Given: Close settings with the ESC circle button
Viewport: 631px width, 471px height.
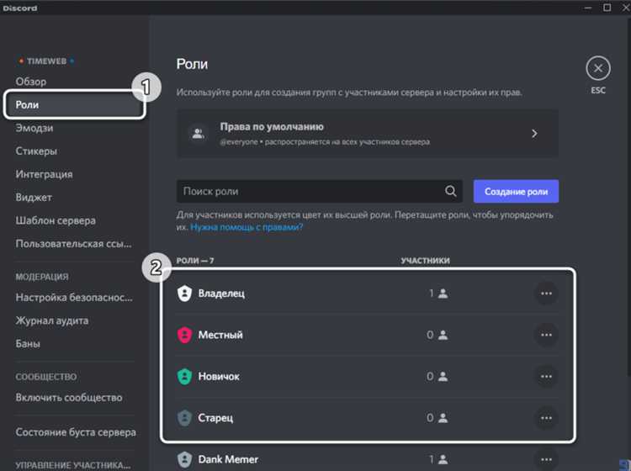Looking at the screenshot, I should pyautogui.click(x=598, y=68).
